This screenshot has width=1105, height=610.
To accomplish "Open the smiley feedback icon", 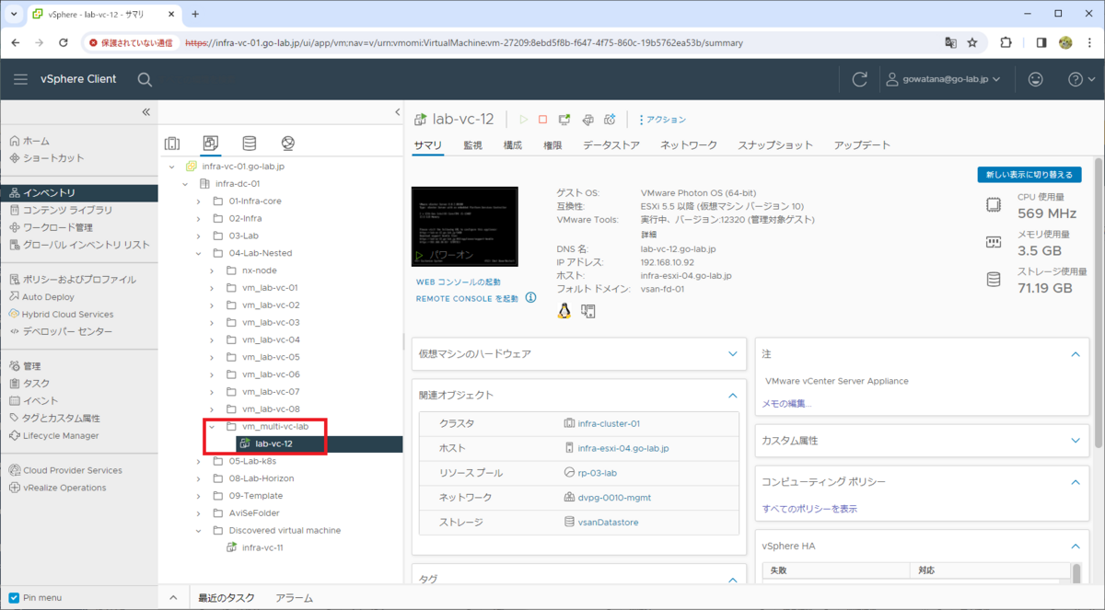I will (1035, 79).
